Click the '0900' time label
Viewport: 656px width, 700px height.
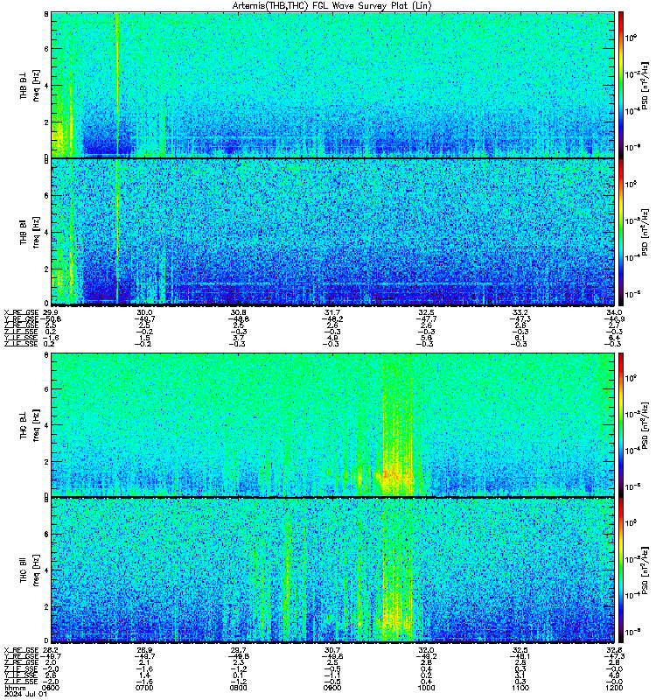332,688
